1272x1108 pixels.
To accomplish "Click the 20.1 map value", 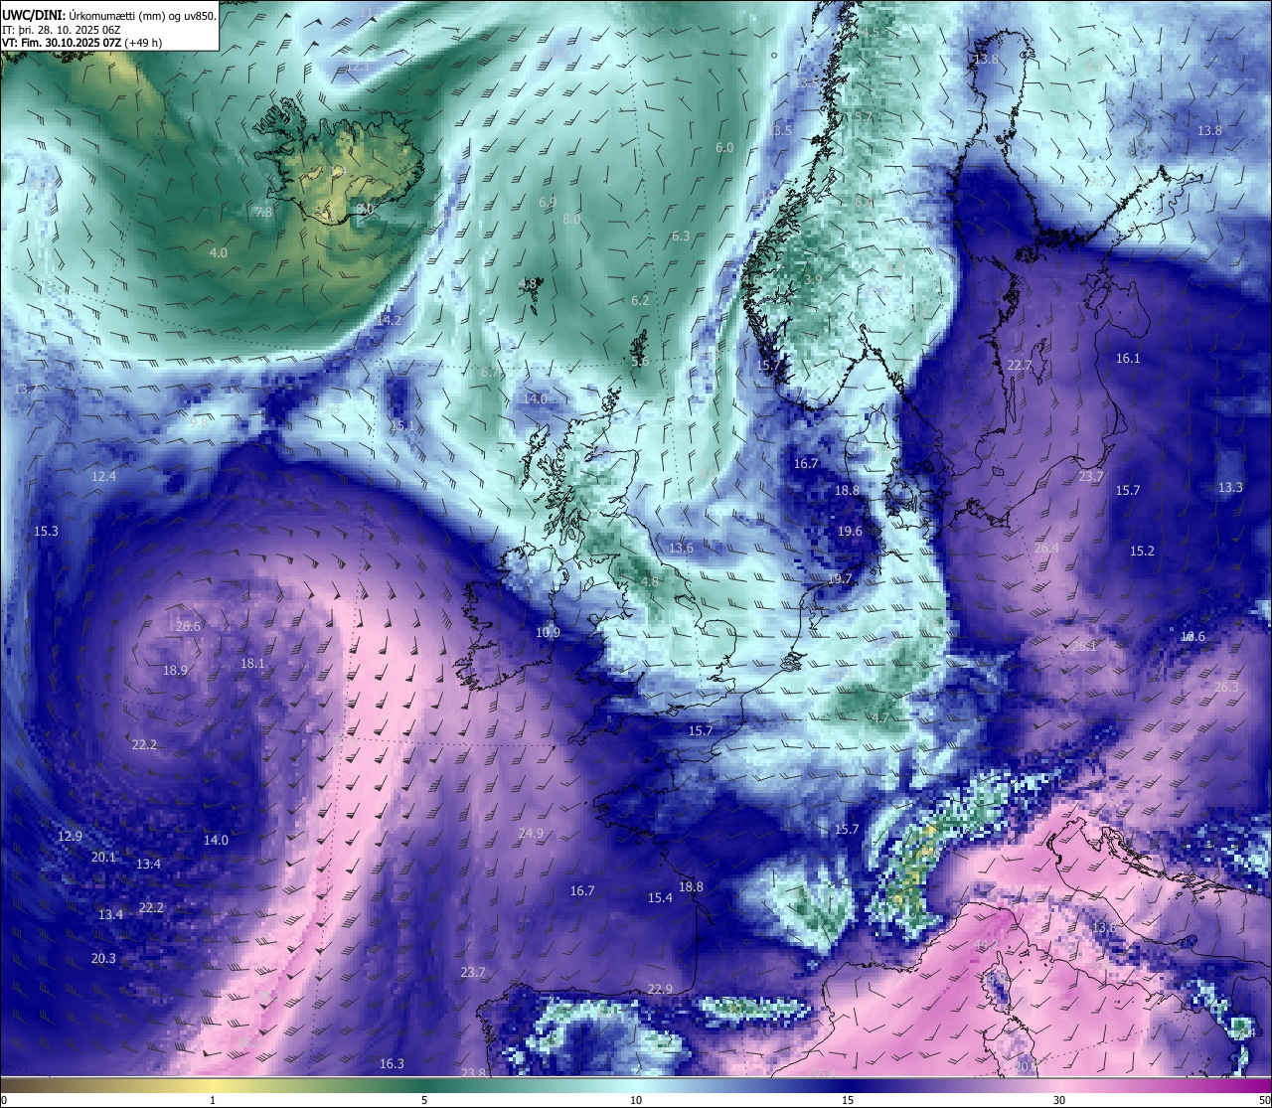I will tap(103, 858).
